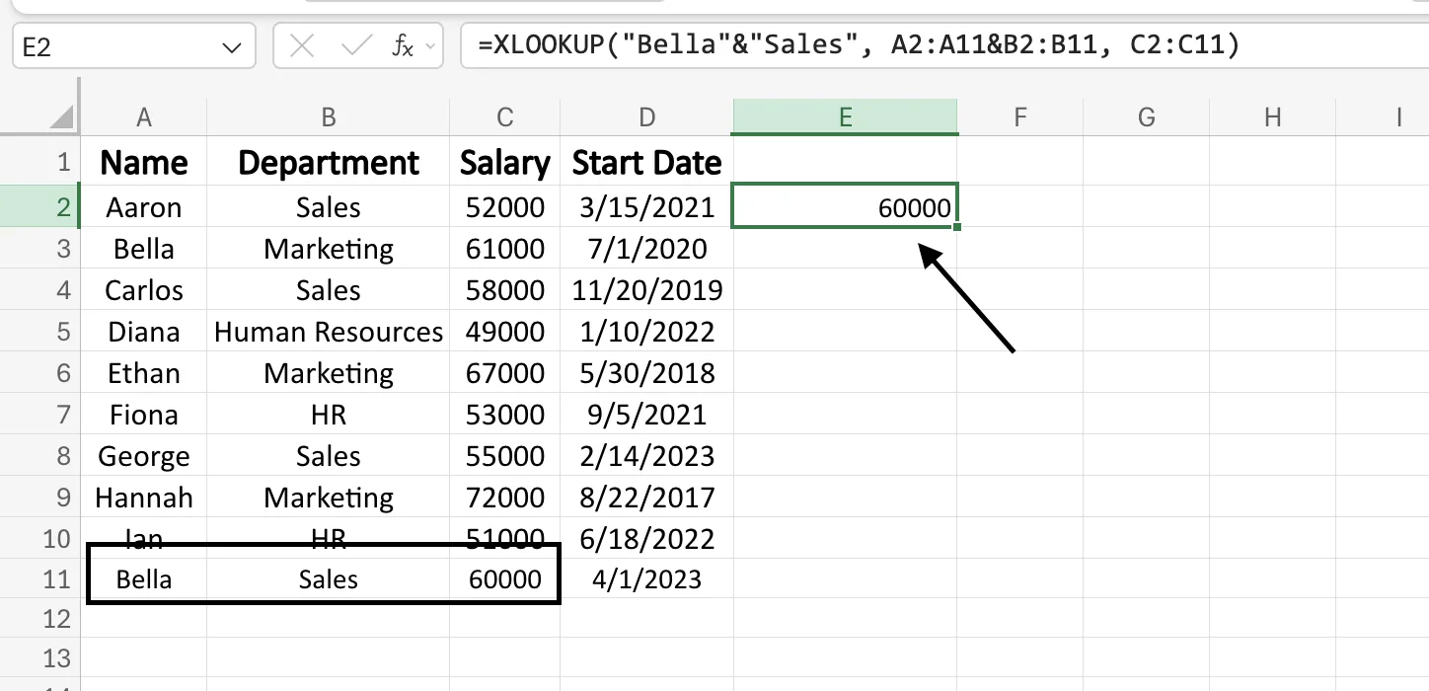Select salary cell 67000
The image size is (1429, 691).
coord(505,373)
